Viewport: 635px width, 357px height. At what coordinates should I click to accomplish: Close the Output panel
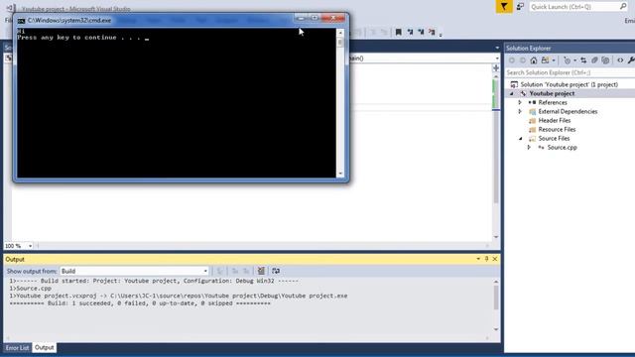pos(495,259)
